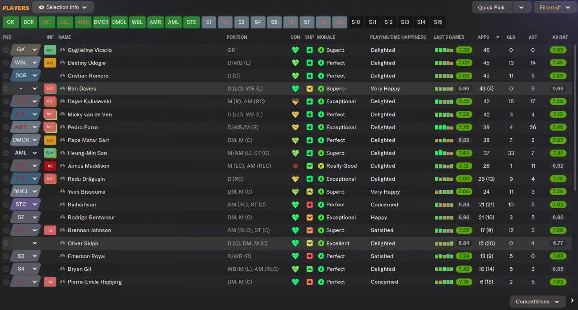
Task: Click match sharpness icon for Rodrigo Bentancur
Action: click(309, 217)
